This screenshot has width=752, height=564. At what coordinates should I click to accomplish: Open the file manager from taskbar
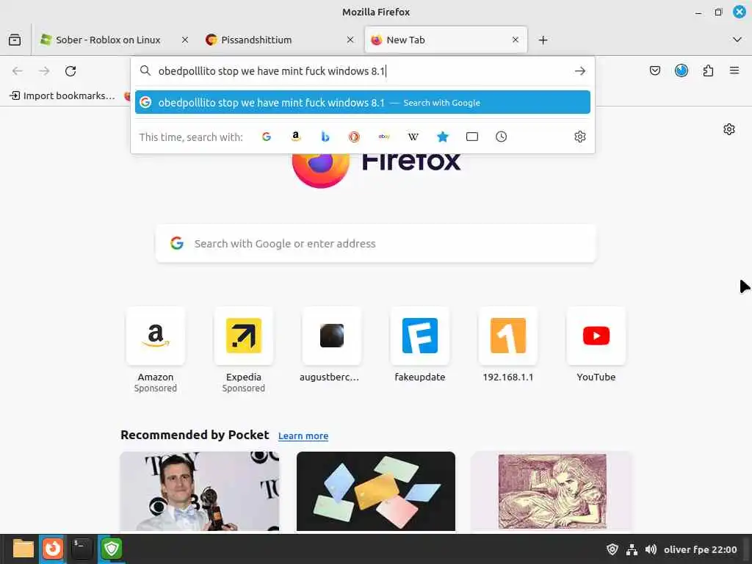pyautogui.click(x=23, y=549)
